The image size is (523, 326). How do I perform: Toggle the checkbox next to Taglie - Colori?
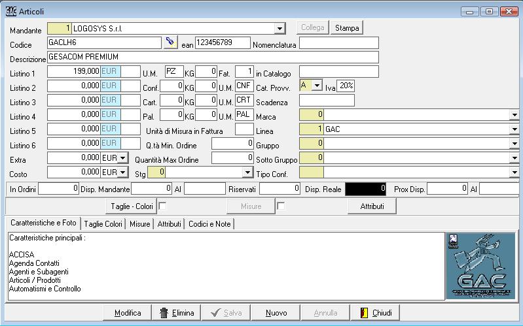[162, 206]
